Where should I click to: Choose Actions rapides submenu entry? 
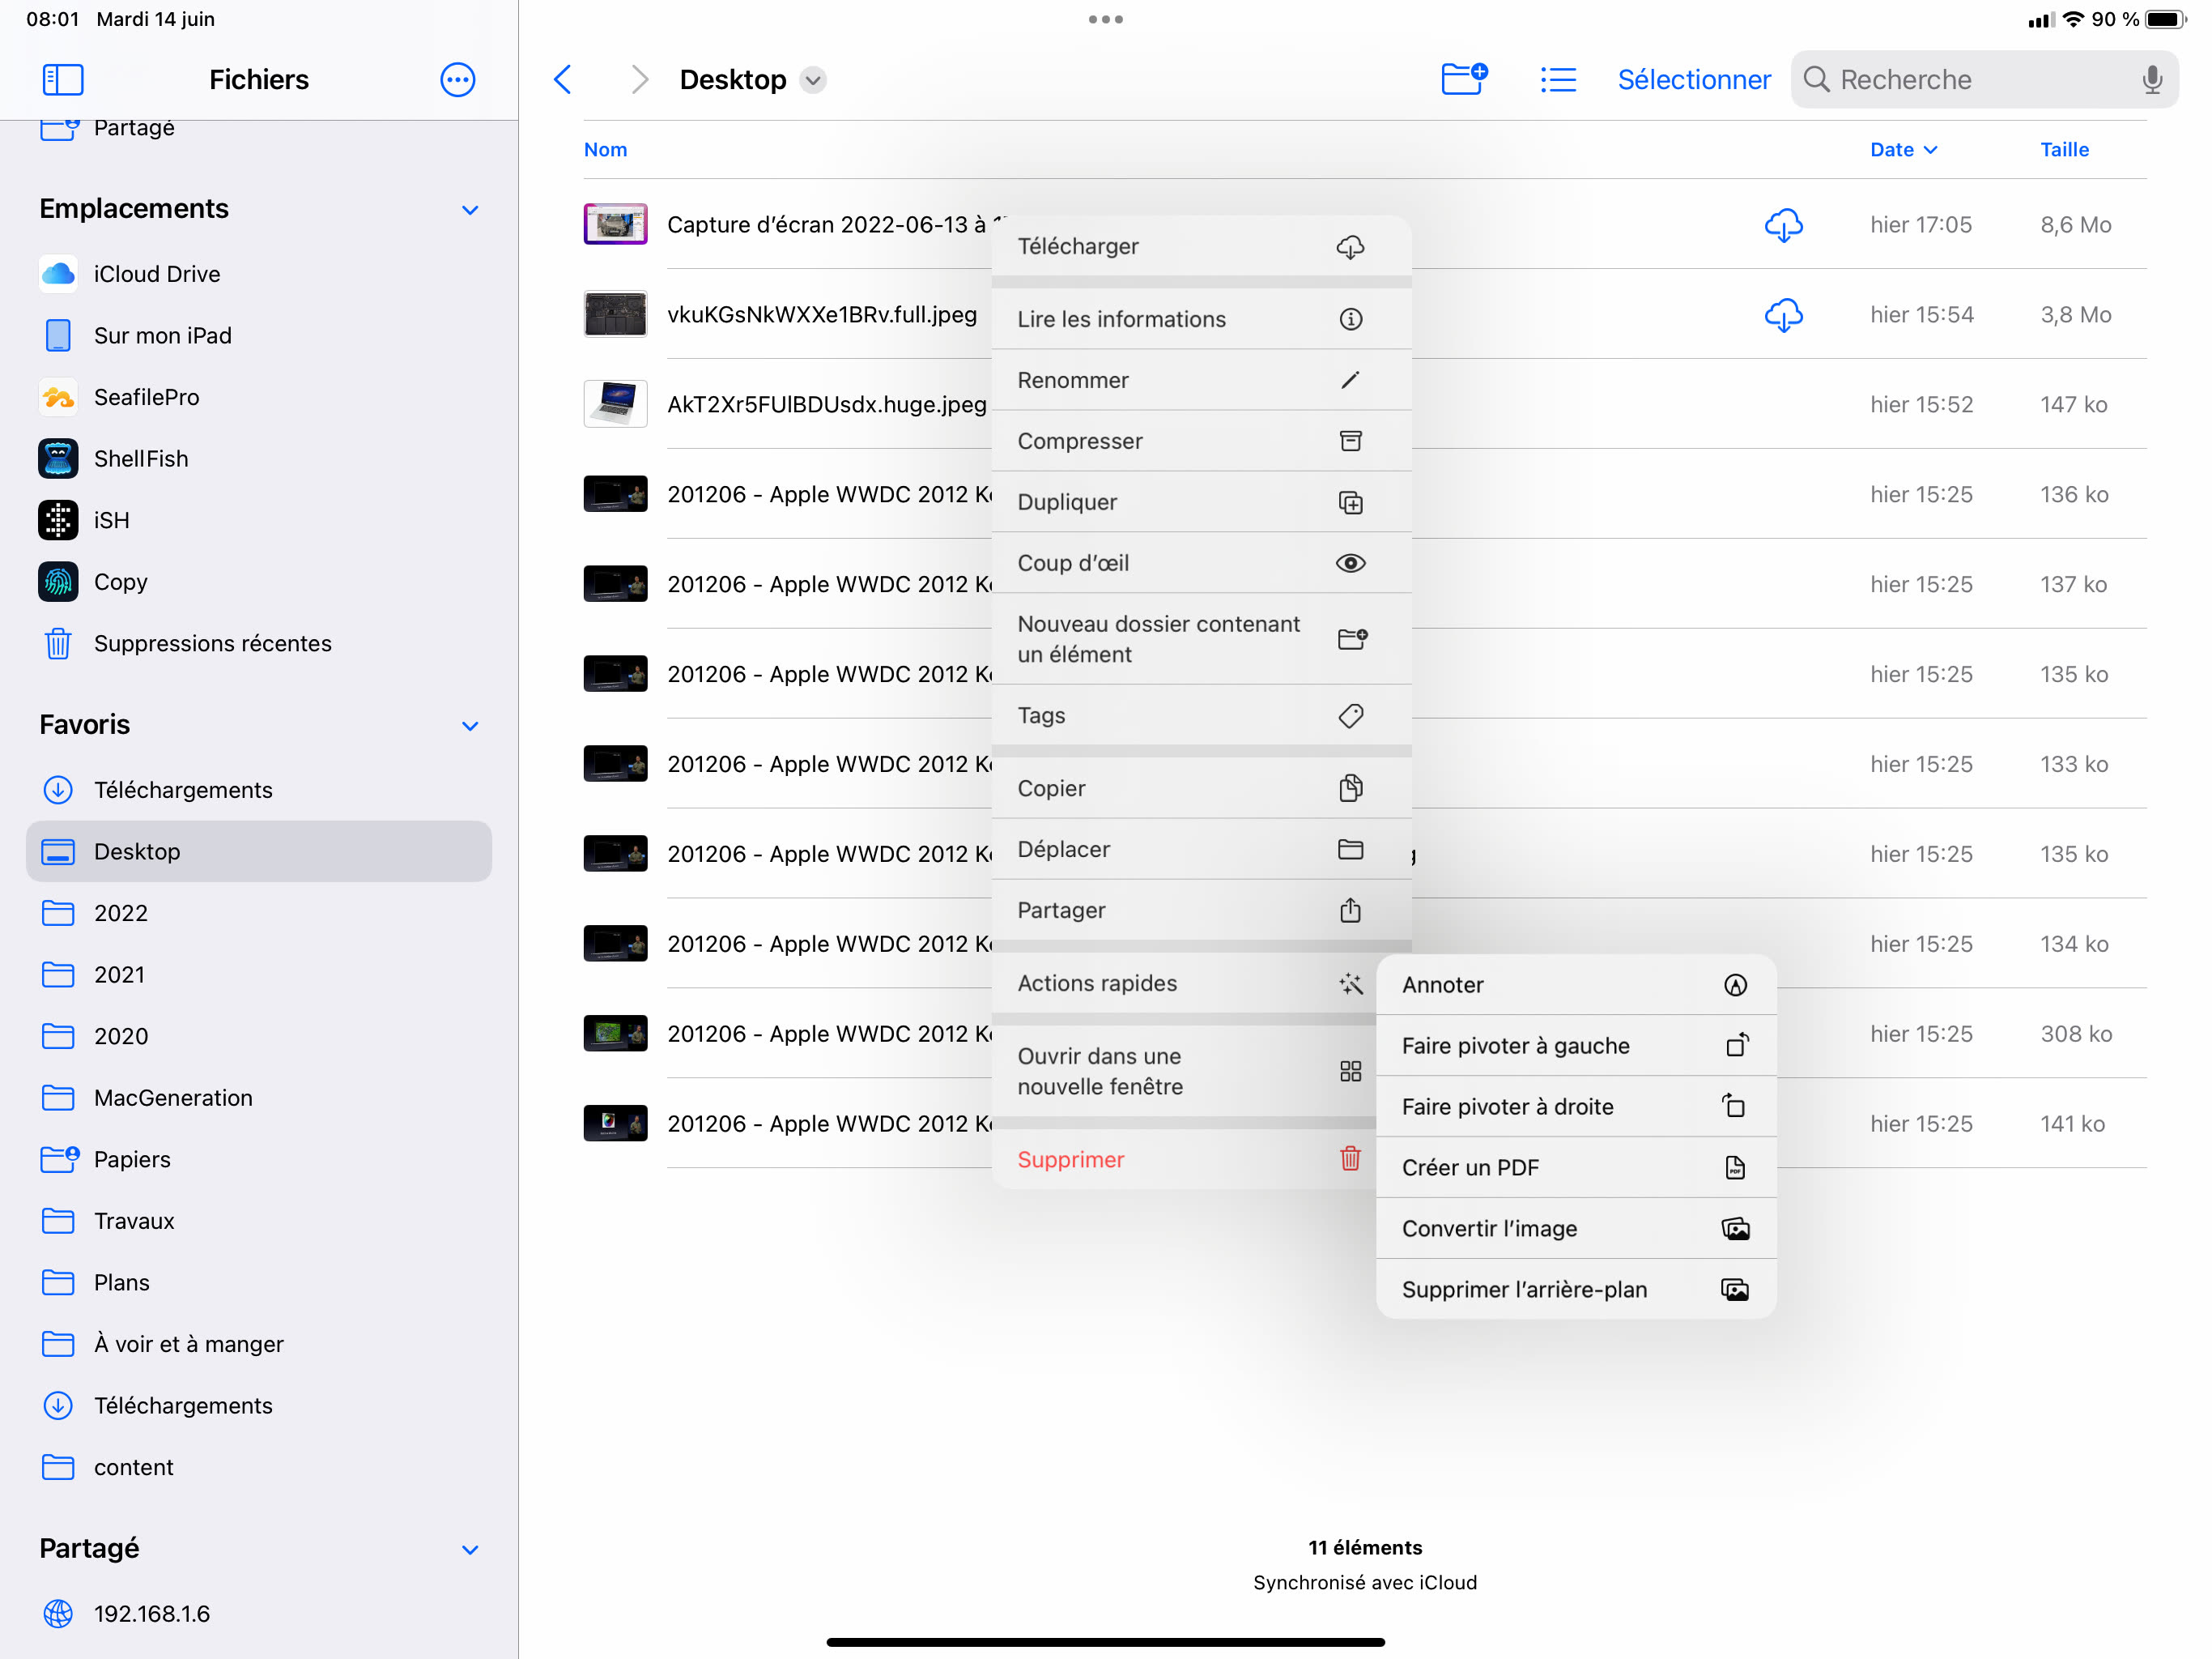[x=1184, y=983]
